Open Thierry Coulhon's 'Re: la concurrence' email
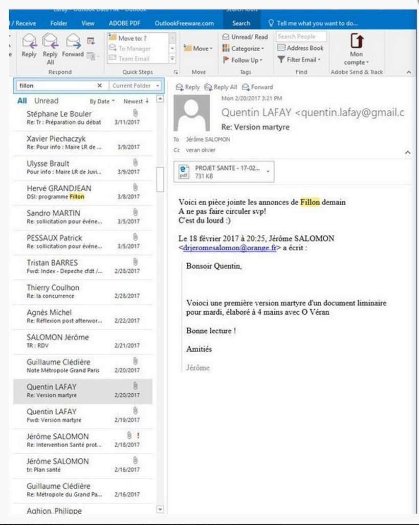Screen dimensions: 419x525 (82, 291)
